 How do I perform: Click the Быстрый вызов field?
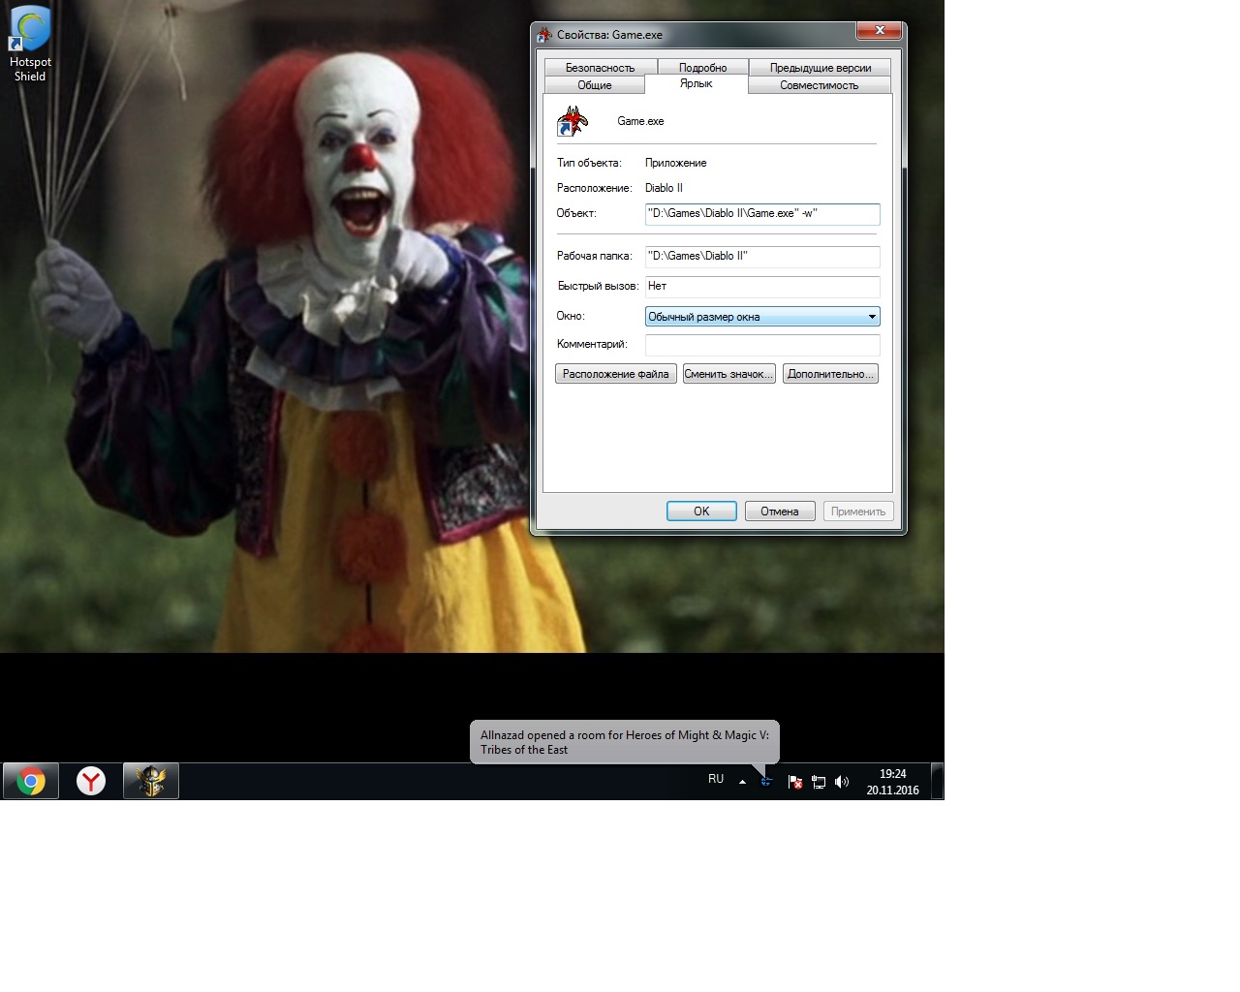pos(762,287)
